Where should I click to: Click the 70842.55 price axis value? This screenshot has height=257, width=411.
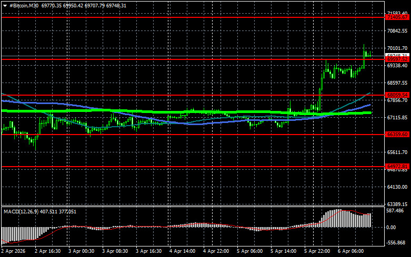tap(397, 31)
